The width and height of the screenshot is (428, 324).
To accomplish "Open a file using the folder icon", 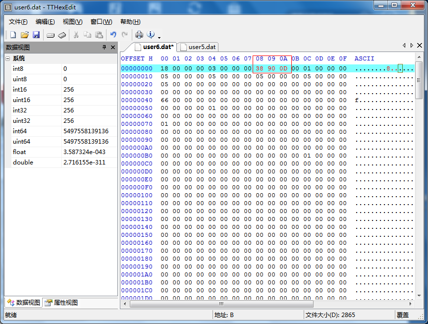I will point(25,35).
